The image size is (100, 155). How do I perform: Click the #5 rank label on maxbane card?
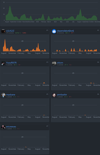(47, 94)
